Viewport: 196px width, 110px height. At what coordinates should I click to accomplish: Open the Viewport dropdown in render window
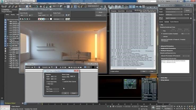(x=43, y=15)
